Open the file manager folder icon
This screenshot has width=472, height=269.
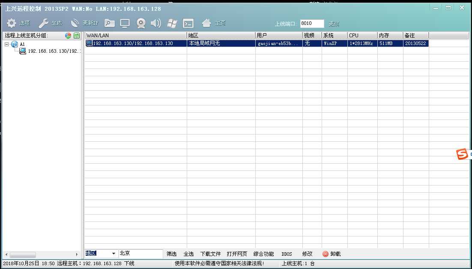pyautogui.click(x=110, y=23)
